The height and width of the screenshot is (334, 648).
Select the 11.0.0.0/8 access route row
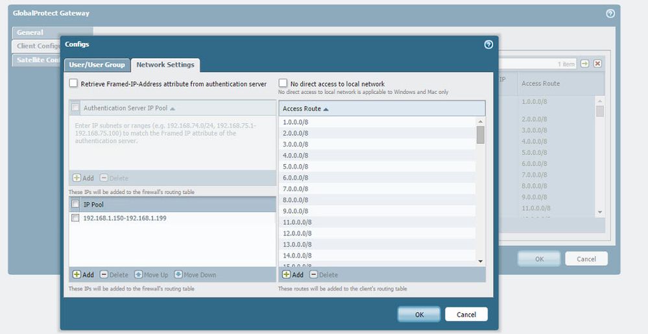tap(378, 223)
